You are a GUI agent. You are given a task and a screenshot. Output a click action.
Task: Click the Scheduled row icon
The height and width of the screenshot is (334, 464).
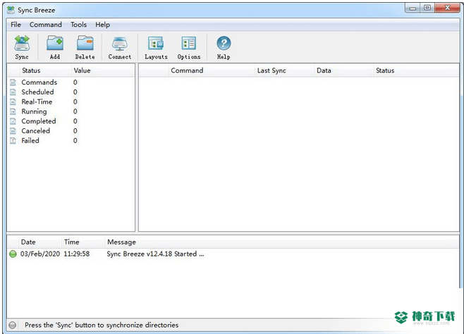tap(13, 92)
